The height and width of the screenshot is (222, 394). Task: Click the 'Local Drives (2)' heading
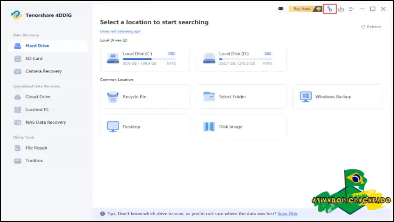[114, 40]
